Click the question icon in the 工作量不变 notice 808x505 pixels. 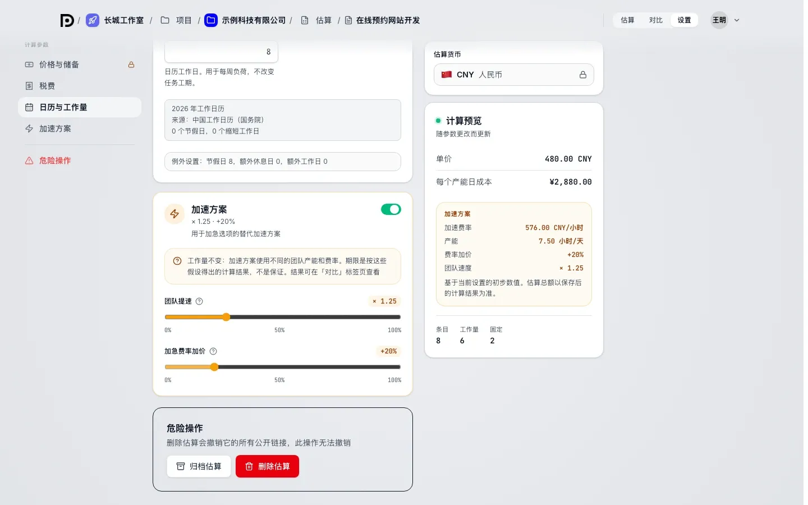click(x=177, y=261)
